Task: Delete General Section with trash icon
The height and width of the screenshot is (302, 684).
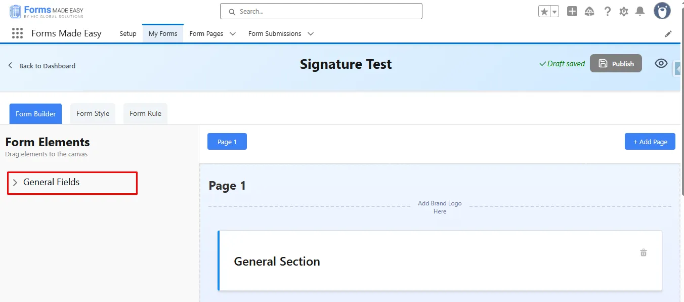Action: point(644,253)
